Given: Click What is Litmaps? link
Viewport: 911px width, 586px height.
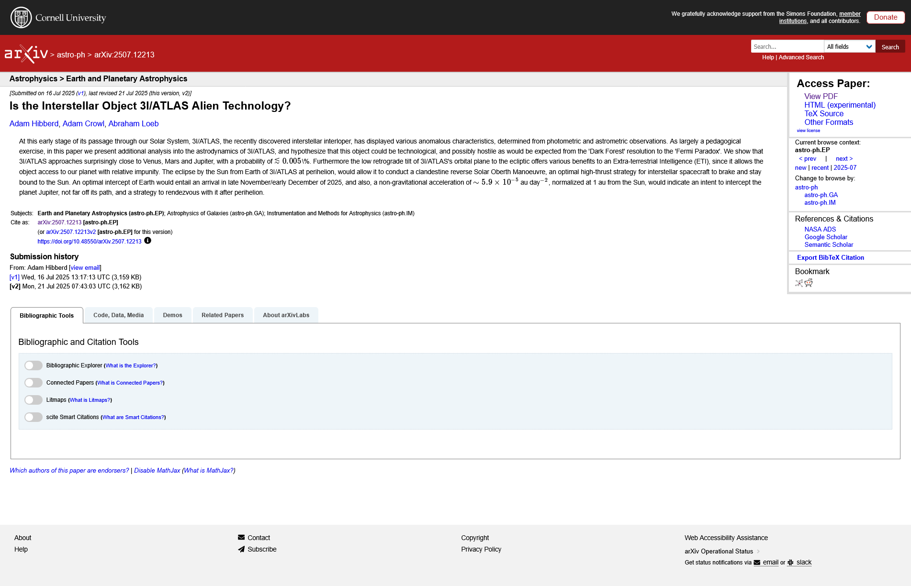Looking at the screenshot, I should point(90,400).
